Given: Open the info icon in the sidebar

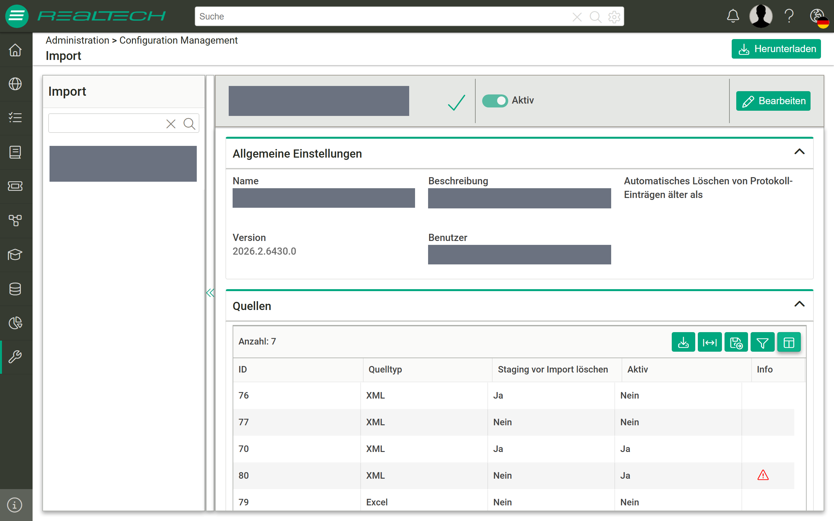Looking at the screenshot, I should tap(15, 505).
